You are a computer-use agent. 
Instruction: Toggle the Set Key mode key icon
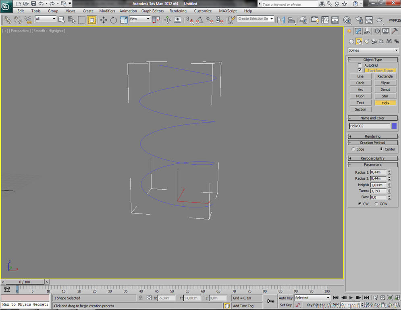tap(270, 301)
